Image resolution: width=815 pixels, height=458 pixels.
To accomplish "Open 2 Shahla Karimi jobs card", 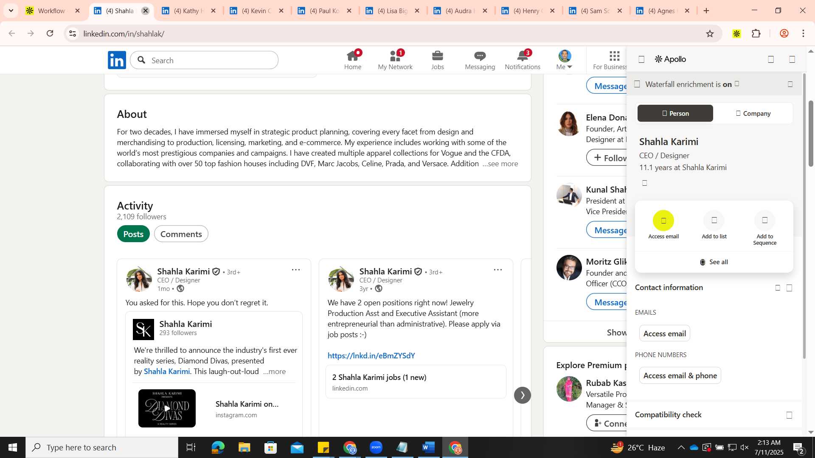I will pyautogui.click(x=416, y=382).
